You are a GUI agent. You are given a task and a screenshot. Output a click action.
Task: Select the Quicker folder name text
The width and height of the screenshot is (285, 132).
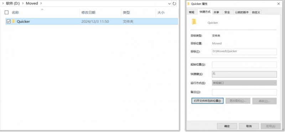(x=23, y=21)
